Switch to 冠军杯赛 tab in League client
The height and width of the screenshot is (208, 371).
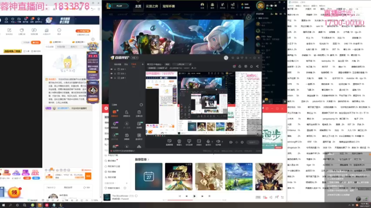coord(168,6)
